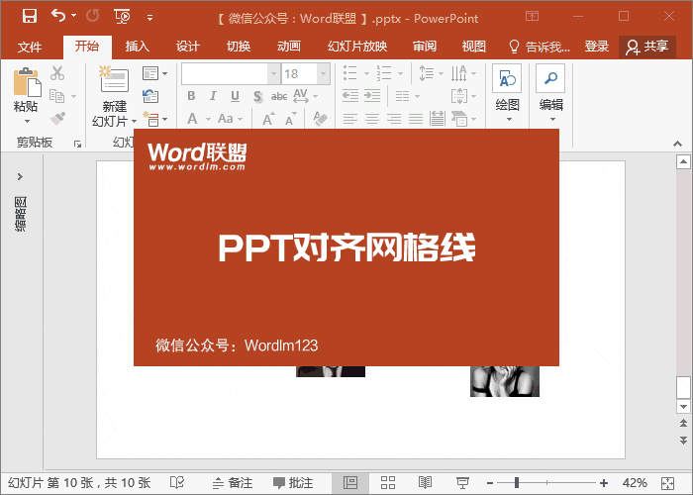Toggle text shadow S button

click(x=257, y=96)
